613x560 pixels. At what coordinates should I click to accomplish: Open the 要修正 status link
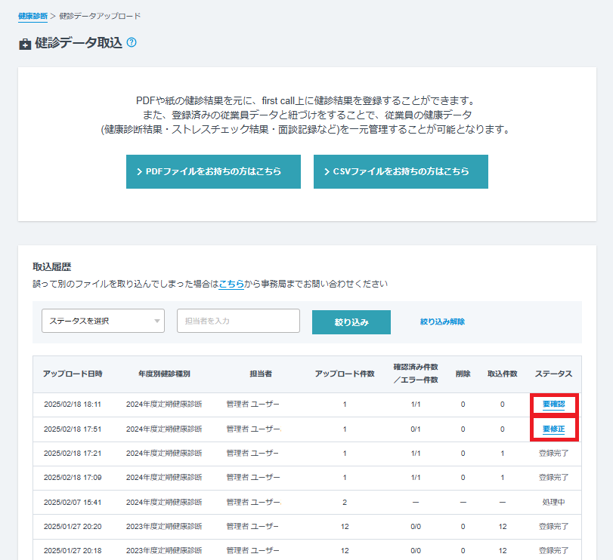pyautogui.click(x=553, y=429)
